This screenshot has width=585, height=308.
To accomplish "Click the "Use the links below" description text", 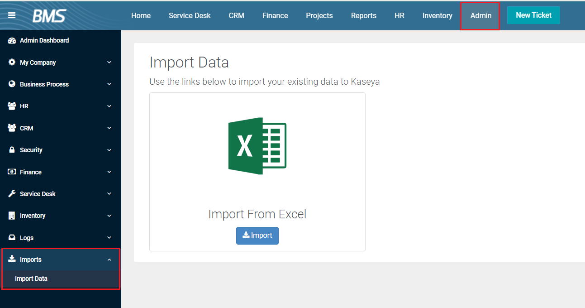I will (x=265, y=82).
